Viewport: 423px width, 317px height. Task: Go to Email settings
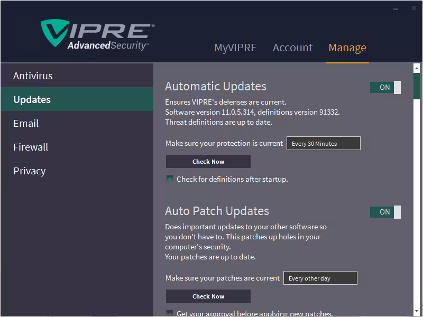(77, 123)
